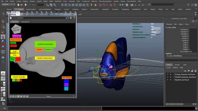
Task: Click the New Scene icon in status line
Action: click(18, 5)
